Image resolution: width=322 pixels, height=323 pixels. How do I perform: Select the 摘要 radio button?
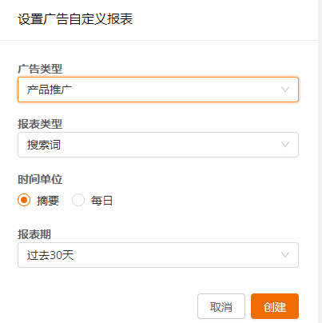click(24, 200)
